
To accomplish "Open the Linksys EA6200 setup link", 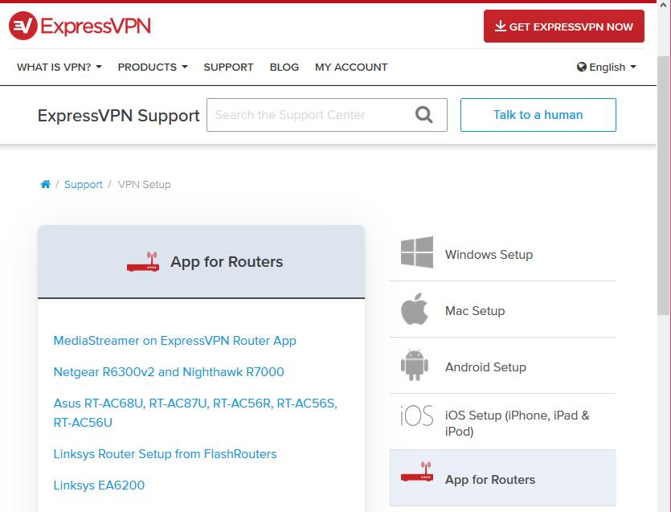I will [99, 485].
